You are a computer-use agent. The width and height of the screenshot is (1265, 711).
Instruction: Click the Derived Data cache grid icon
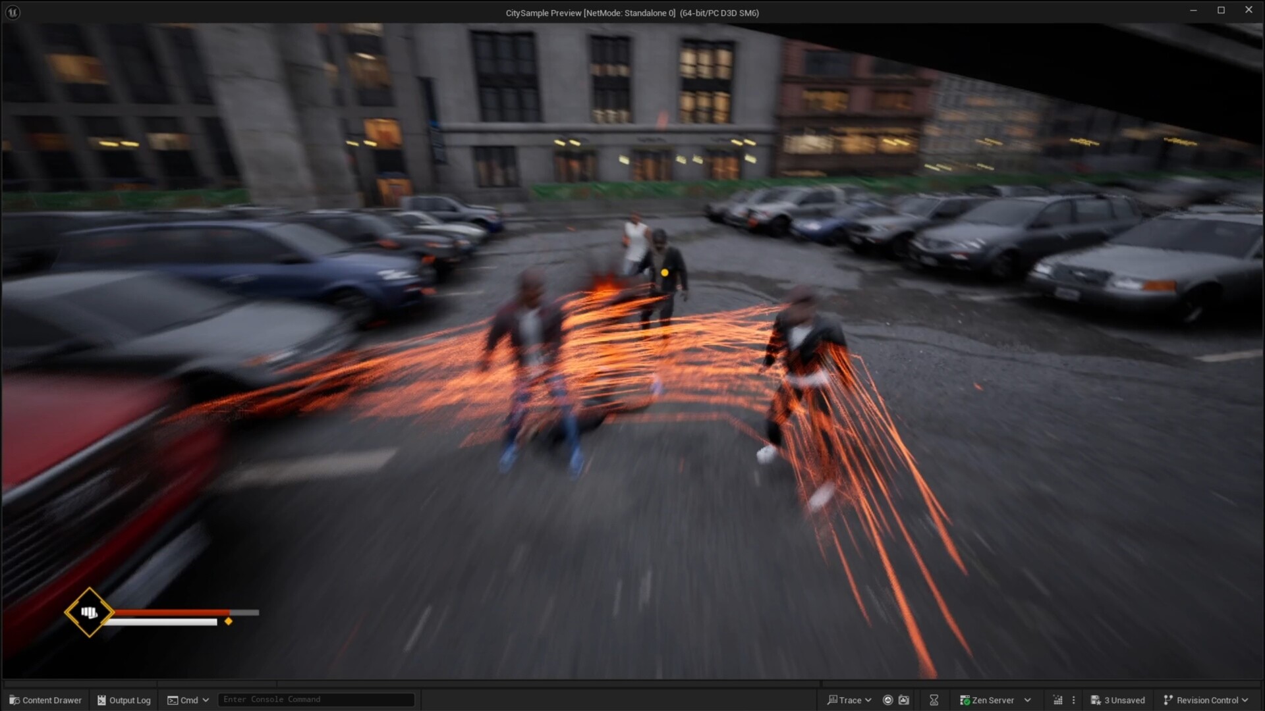[x=1057, y=700]
